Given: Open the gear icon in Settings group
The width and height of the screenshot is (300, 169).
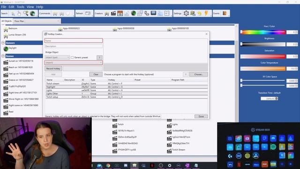Looking at the screenshot, I should (x=186, y=14).
